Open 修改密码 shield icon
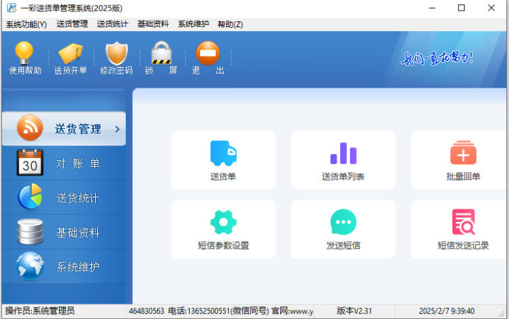The width and height of the screenshot is (509, 319). 116,53
